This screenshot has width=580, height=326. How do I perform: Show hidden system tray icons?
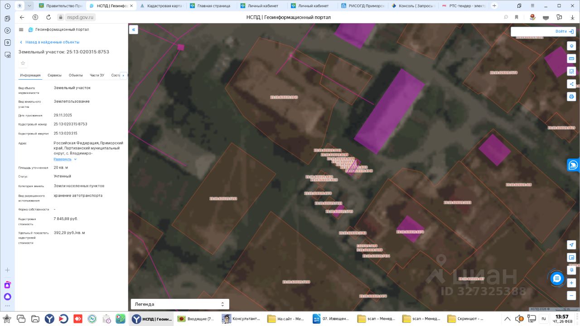pos(507,318)
